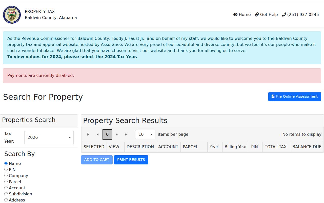
Task: Open the Get Help link
Action: (266, 15)
